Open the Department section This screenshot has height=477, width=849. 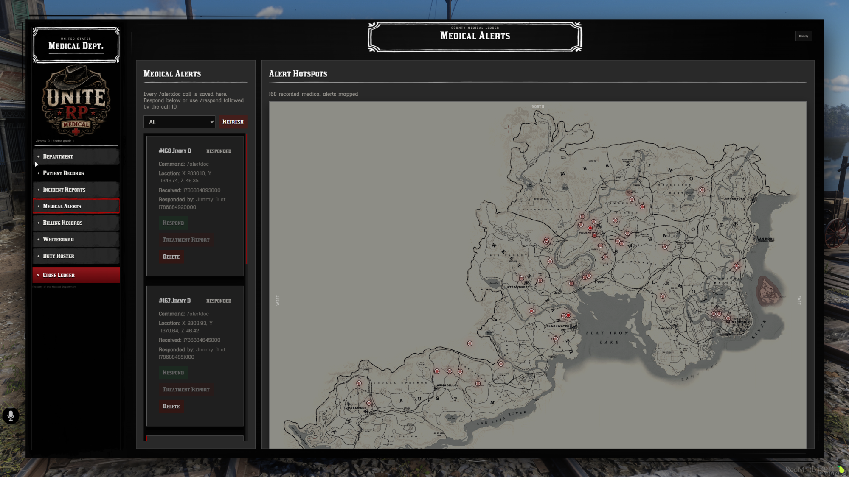click(76, 156)
